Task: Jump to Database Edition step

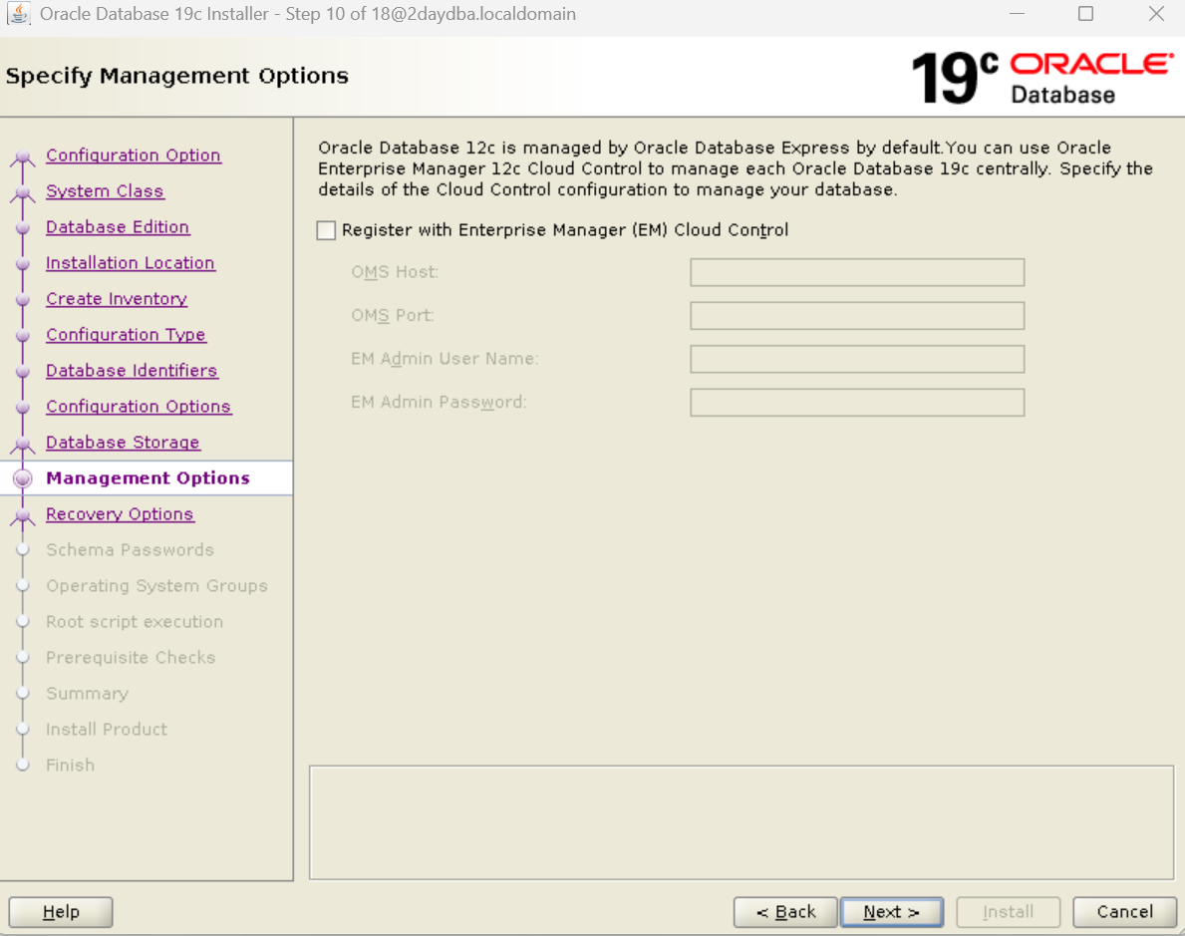Action: 118,227
